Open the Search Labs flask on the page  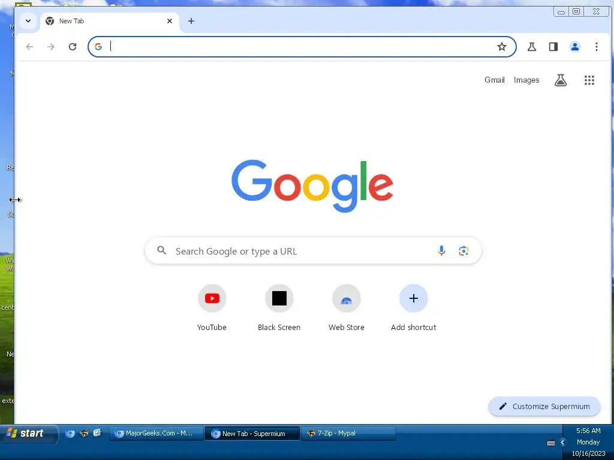[561, 80]
